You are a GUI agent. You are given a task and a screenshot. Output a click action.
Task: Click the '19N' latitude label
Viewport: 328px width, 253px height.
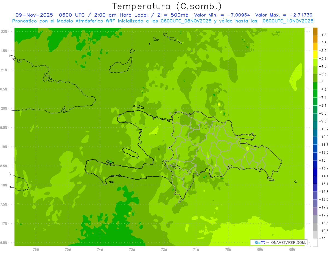coord(4,147)
